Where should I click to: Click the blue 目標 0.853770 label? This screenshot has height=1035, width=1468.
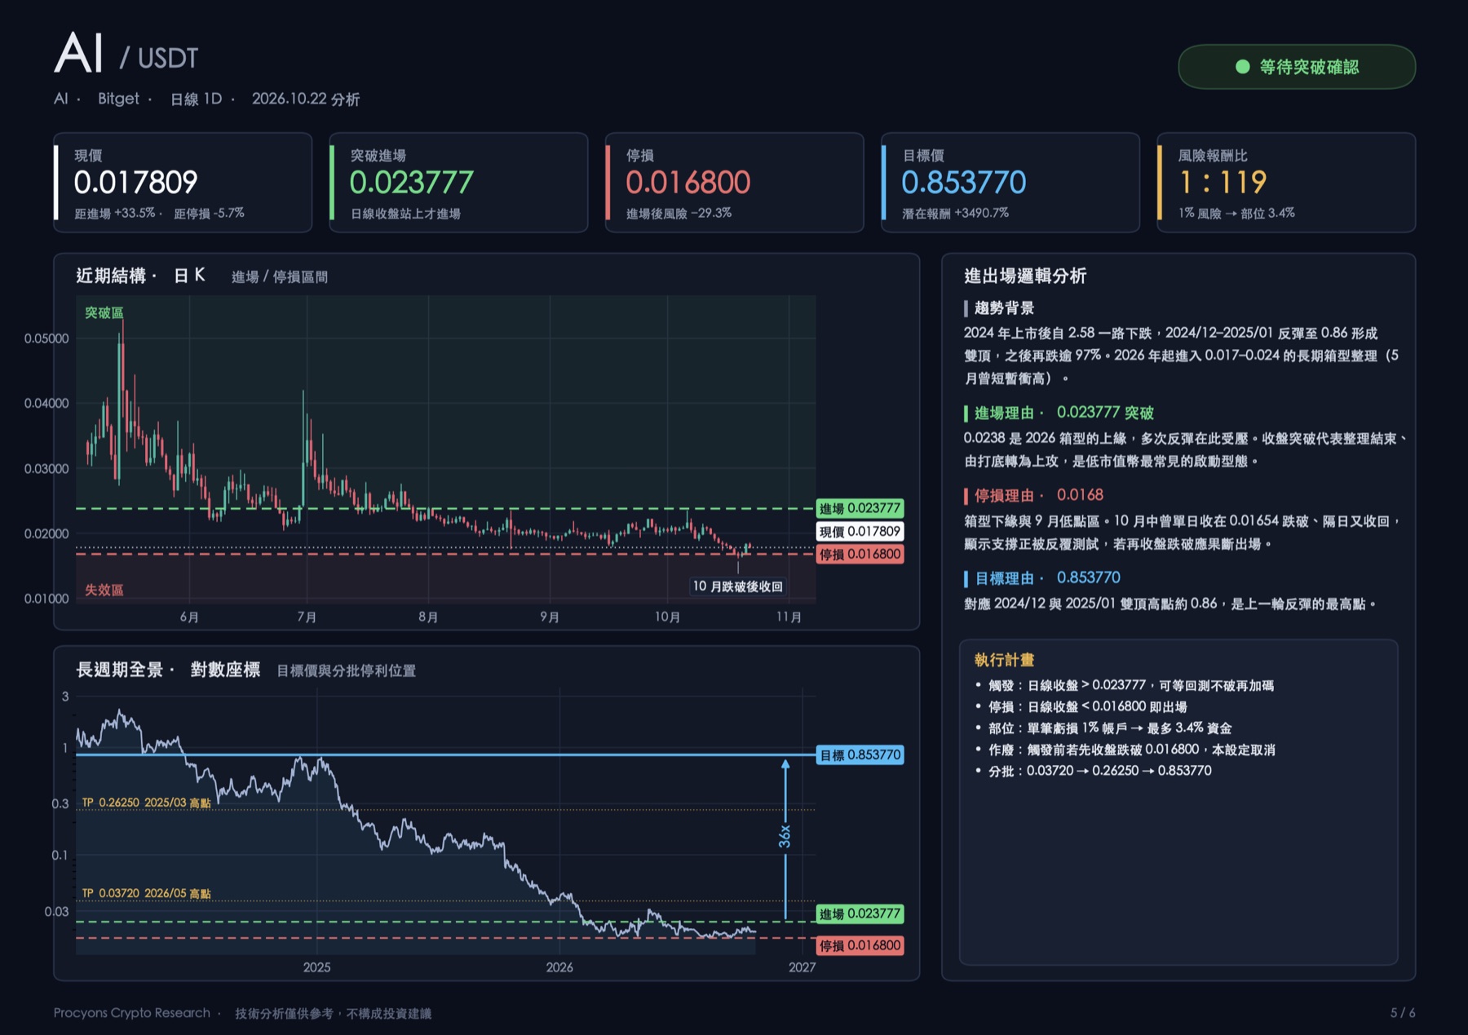click(860, 754)
